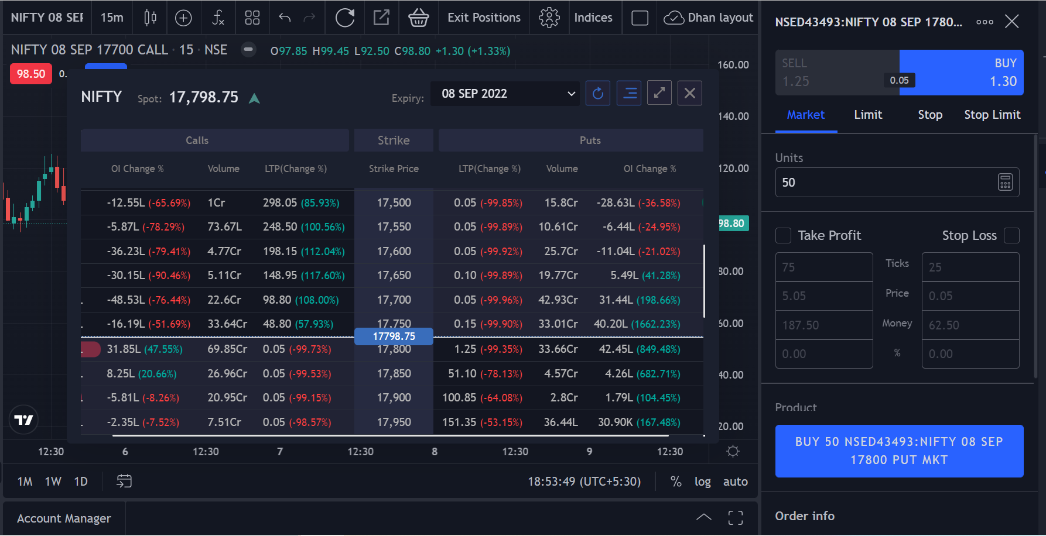Open price axis settings gear
This screenshot has width=1046, height=536.
733,451
